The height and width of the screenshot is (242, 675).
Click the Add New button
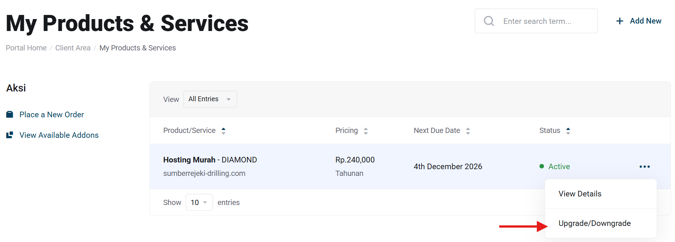[645, 21]
